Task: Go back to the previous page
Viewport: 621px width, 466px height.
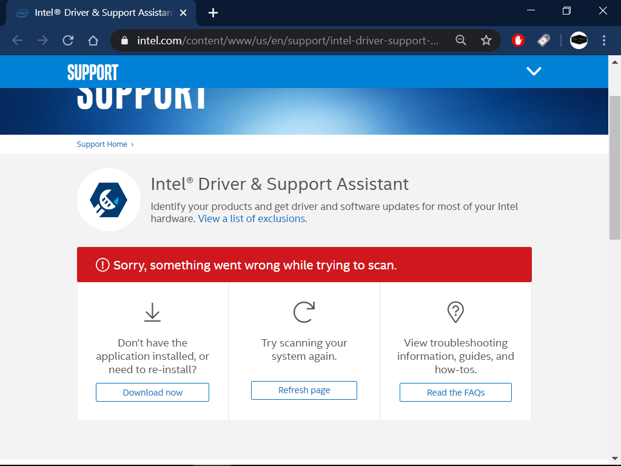Action: (x=18, y=41)
